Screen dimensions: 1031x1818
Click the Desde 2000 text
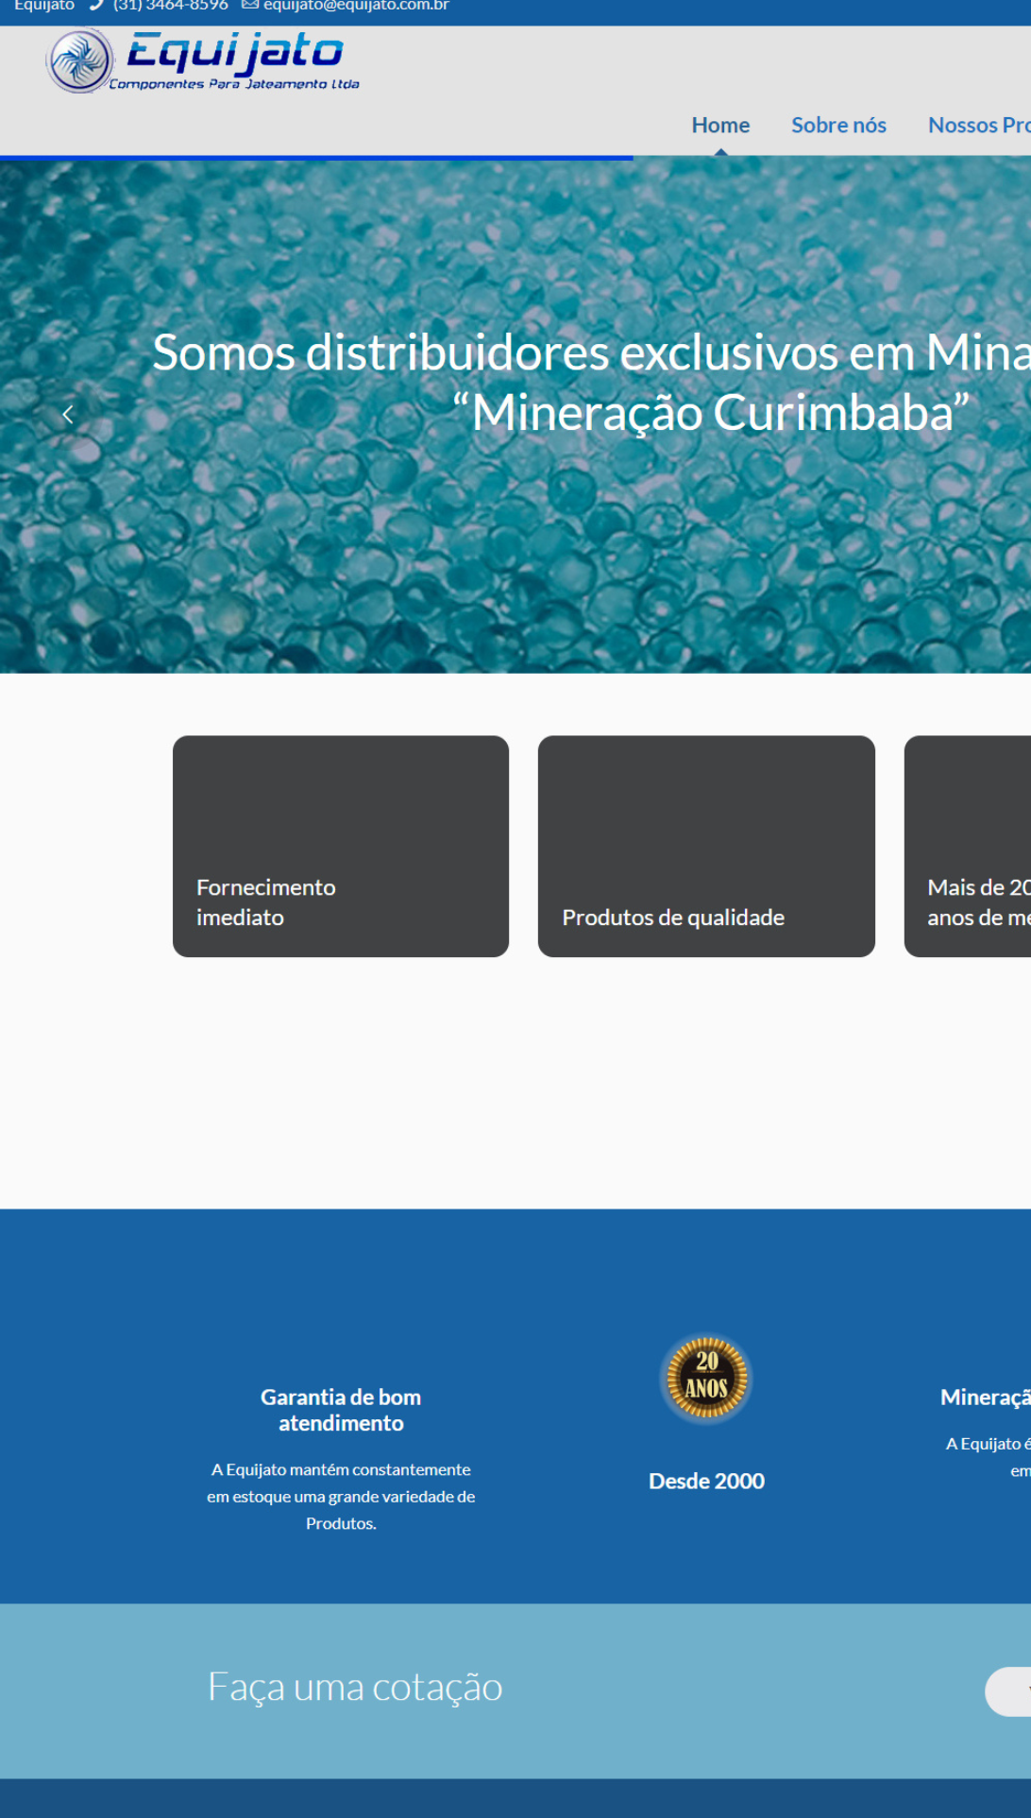point(706,1481)
